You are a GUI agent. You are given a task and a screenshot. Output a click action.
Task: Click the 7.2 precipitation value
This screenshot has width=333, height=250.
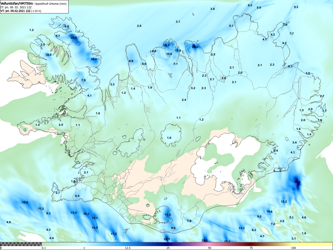point(273,224)
